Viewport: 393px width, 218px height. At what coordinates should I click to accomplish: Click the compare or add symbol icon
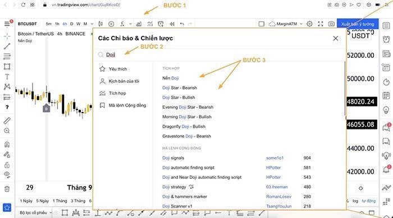(x=111, y=24)
